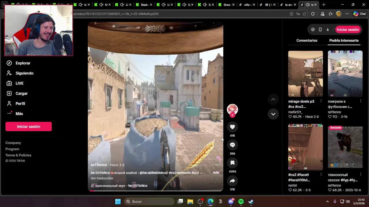Show hidden system tray icons
Image resolution: width=369 pixels, height=207 pixels.
[x=327, y=202]
